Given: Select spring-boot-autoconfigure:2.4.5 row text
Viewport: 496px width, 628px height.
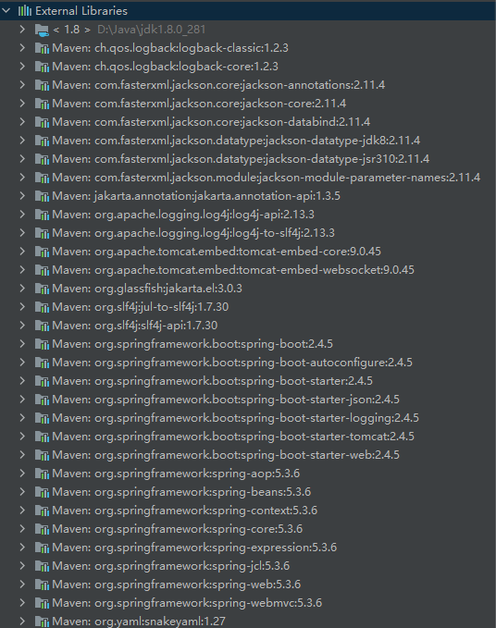Looking at the screenshot, I should coord(232,363).
